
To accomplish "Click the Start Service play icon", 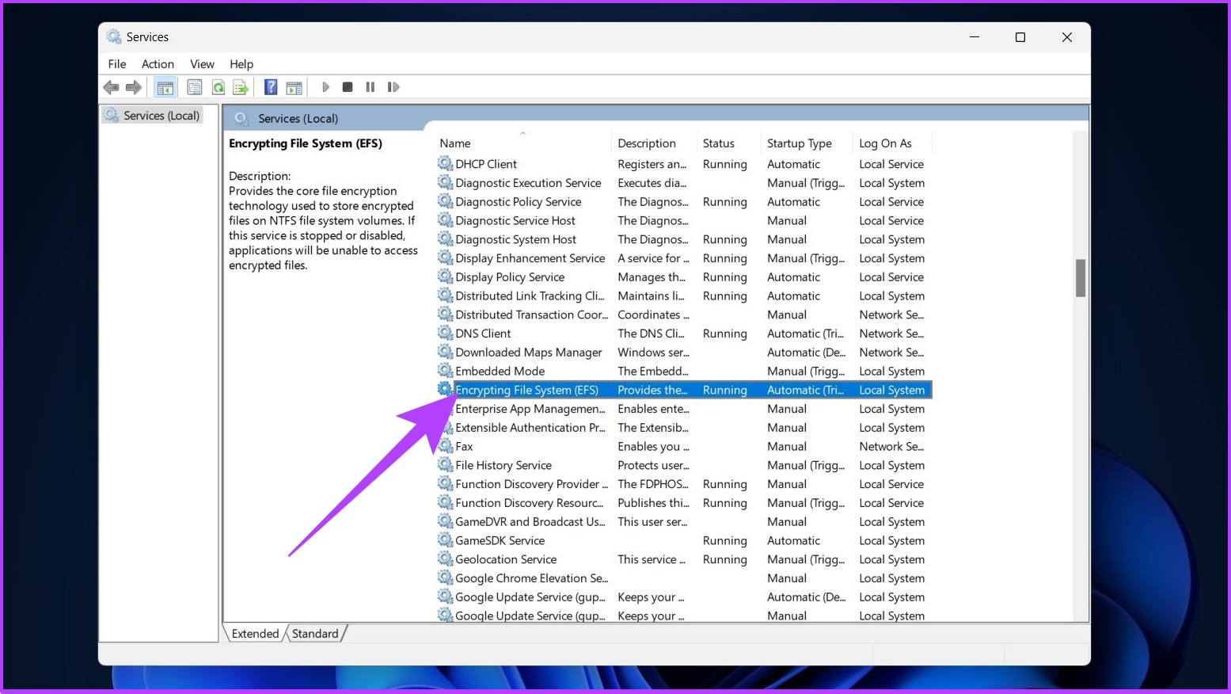I will point(325,87).
